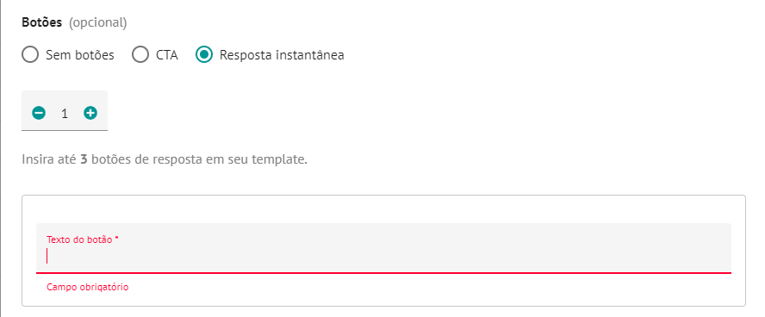This screenshot has width=765, height=317.
Task: Click the 'CTA' label text
Action: (167, 55)
